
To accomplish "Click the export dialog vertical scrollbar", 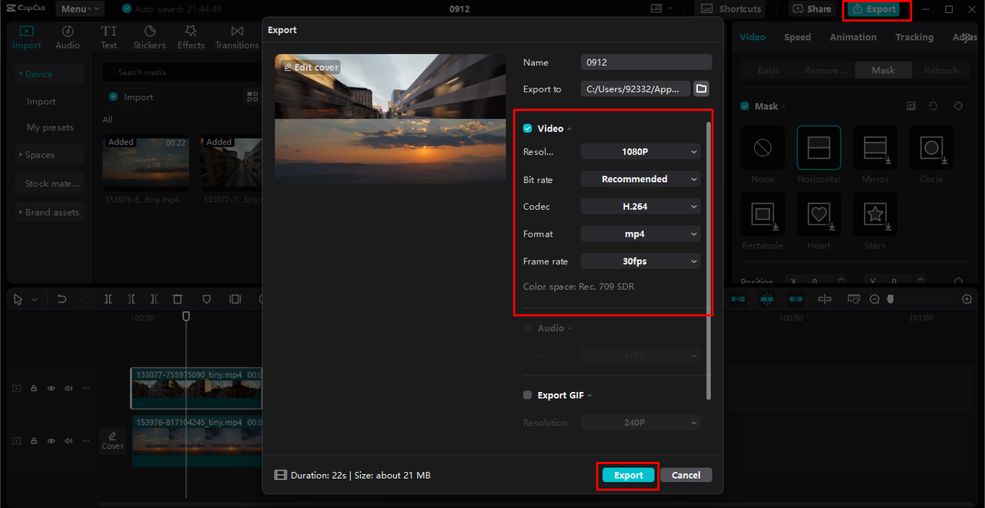I will point(709,260).
